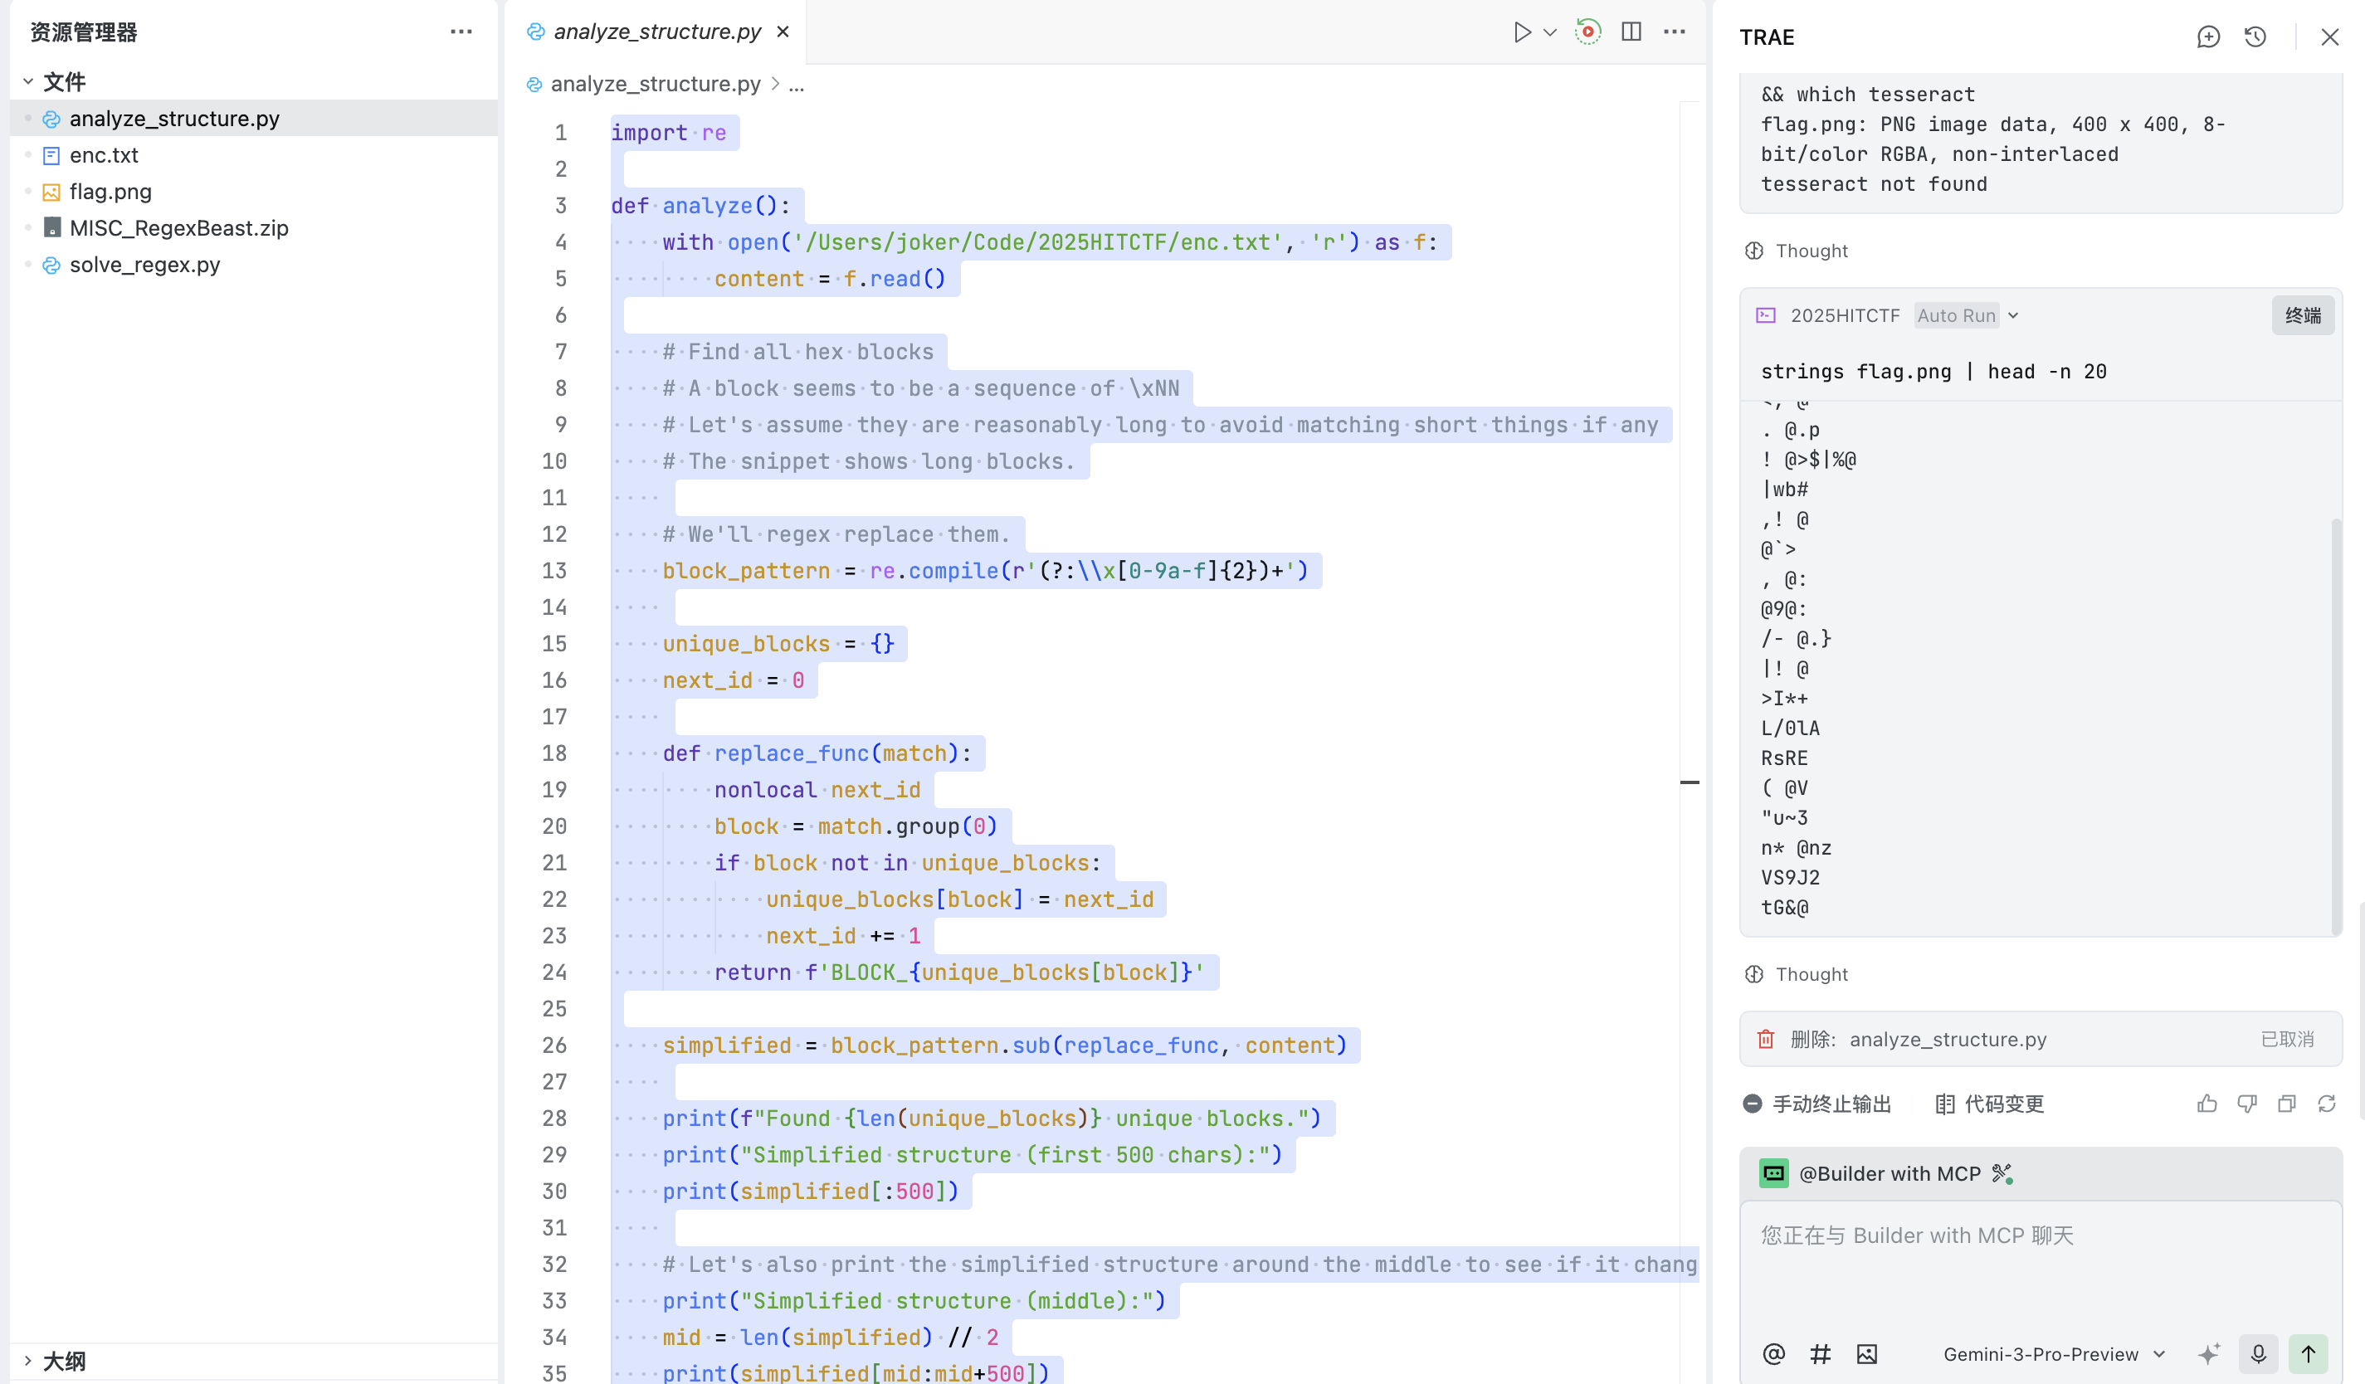Image resolution: width=2365 pixels, height=1384 pixels.
Task: Click the thumbs down feedback icon
Action: coord(2247,1104)
